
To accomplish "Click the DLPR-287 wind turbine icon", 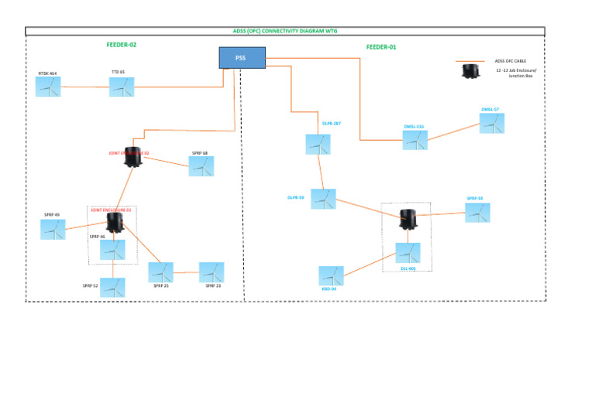I will pyautogui.click(x=318, y=145).
